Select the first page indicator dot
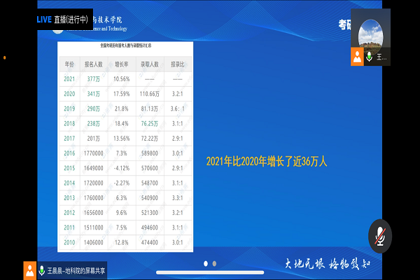The width and height of the screenshot is (420, 280). pos(206,263)
